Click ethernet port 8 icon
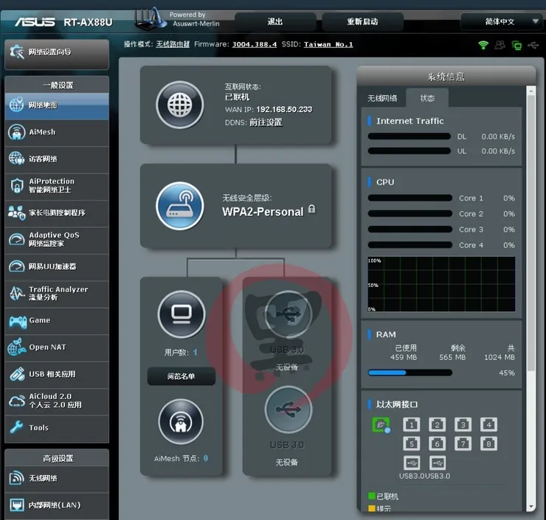546x520 pixels. [x=489, y=443]
